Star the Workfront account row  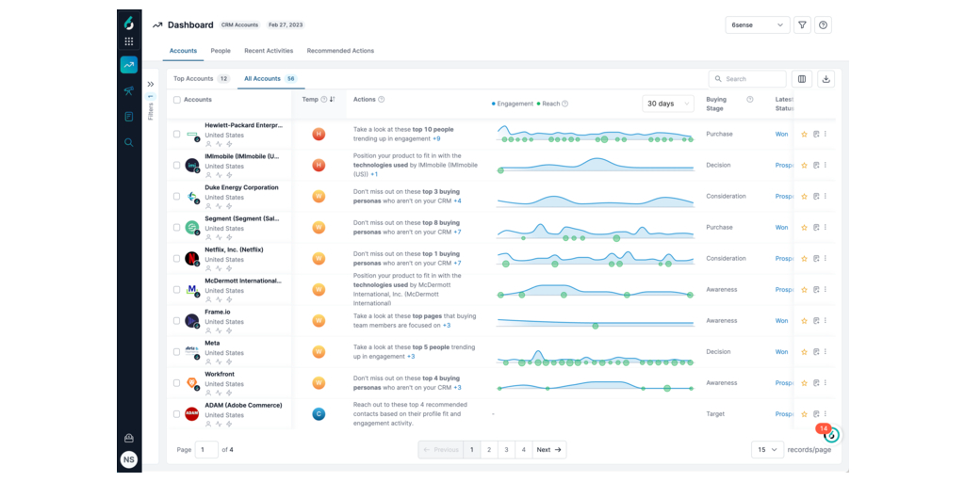[x=804, y=383]
